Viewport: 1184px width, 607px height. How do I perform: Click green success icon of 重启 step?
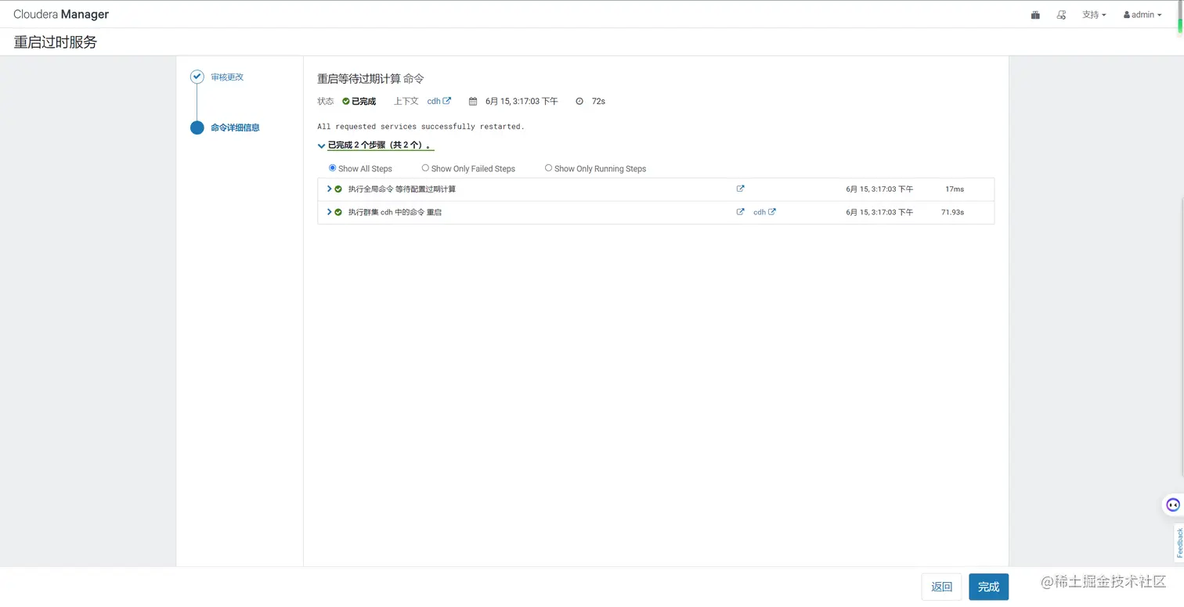click(338, 212)
